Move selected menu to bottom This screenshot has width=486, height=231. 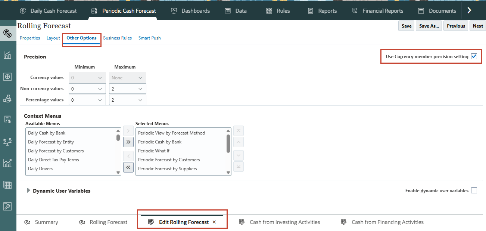click(x=239, y=167)
